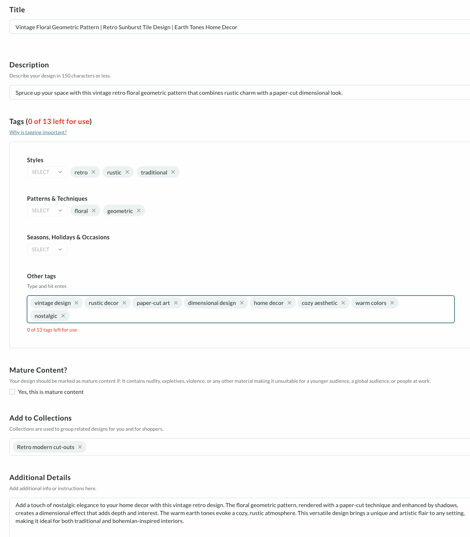
Task: Check the mature content checkbox
Action: [x=12, y=392]
